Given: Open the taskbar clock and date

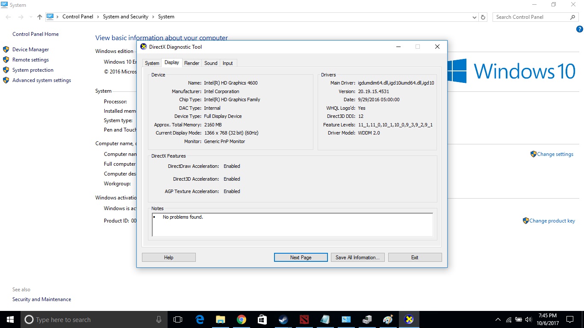Looking at the screenshot, I should pos(547,319).
